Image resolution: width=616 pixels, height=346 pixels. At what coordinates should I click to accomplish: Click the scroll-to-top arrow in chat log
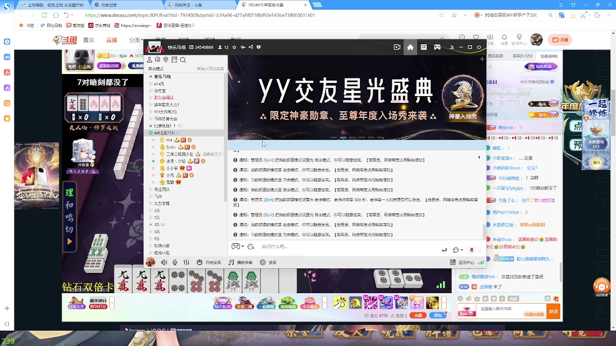tap(479, 157)
